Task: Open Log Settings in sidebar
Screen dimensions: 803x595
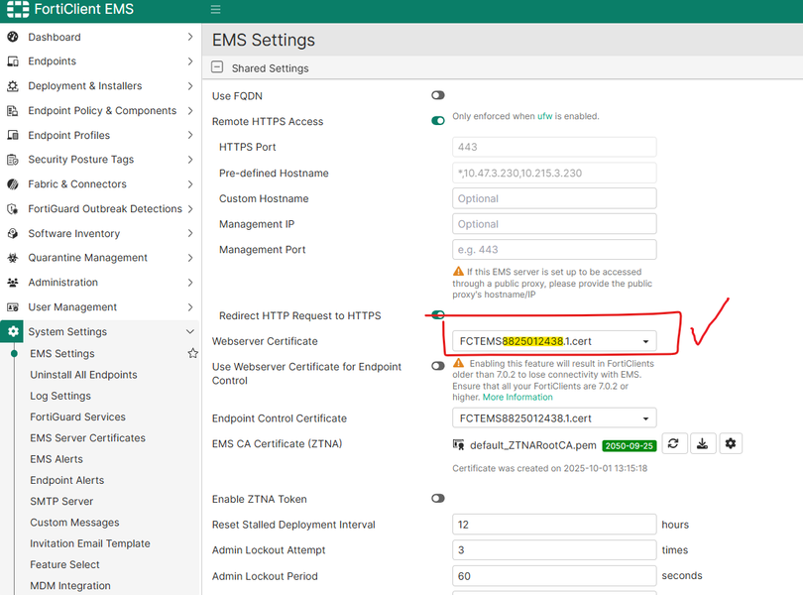Action: (60, 396)
